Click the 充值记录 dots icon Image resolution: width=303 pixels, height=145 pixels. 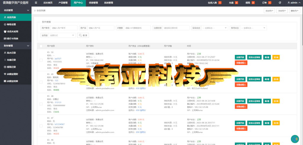click(x=5, y=60)
